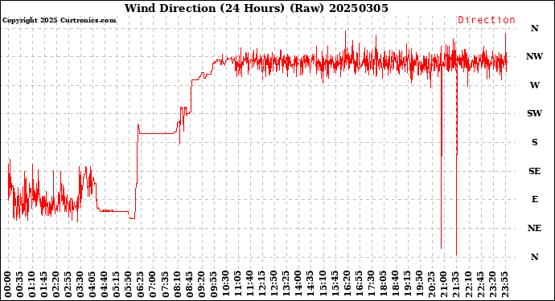Click the '02:20' time label
This screenshot has height=301, width=555.
[56, 284]
